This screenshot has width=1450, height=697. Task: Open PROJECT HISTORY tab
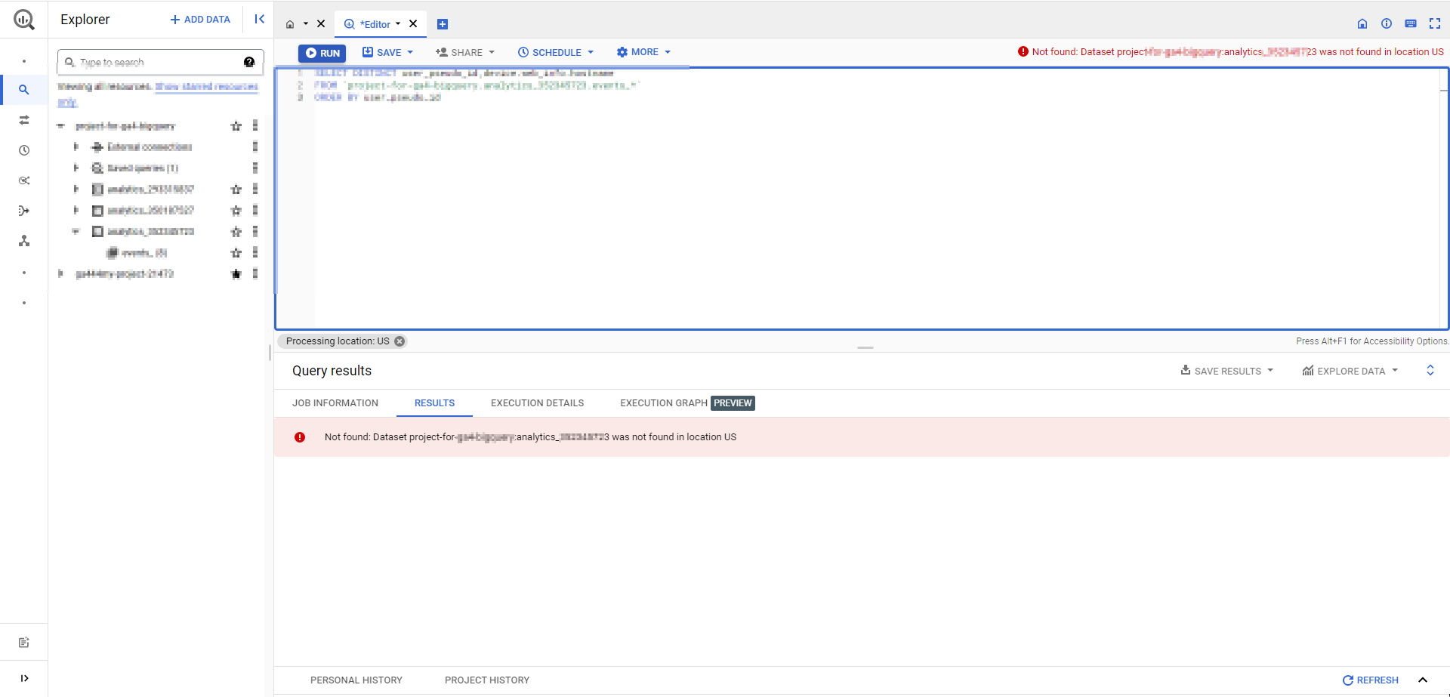tap(487, 680)
